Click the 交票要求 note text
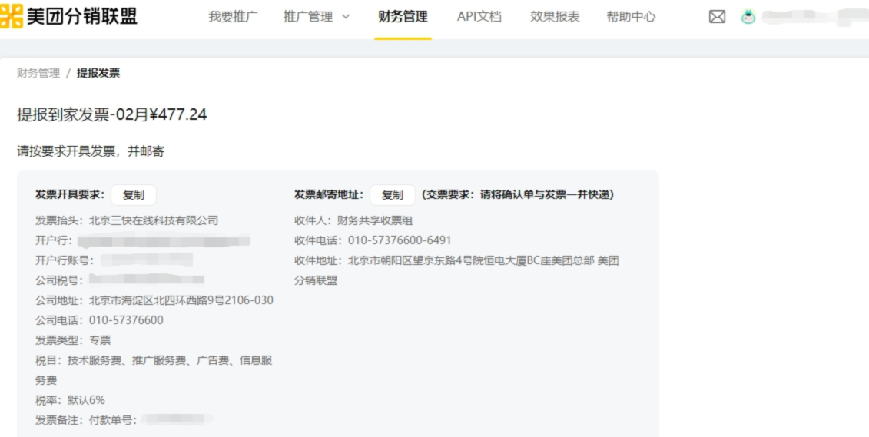The width and height of the screenshot is (869, 437). click(517, 195)
